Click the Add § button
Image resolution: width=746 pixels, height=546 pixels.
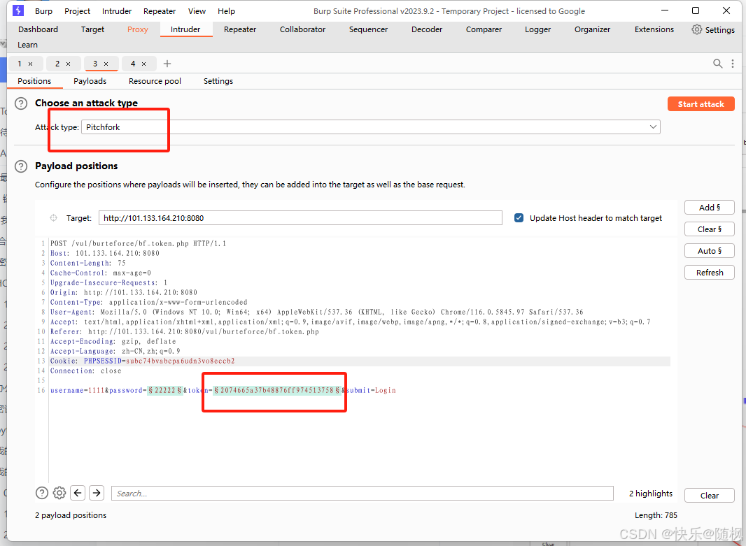(710, 208)
